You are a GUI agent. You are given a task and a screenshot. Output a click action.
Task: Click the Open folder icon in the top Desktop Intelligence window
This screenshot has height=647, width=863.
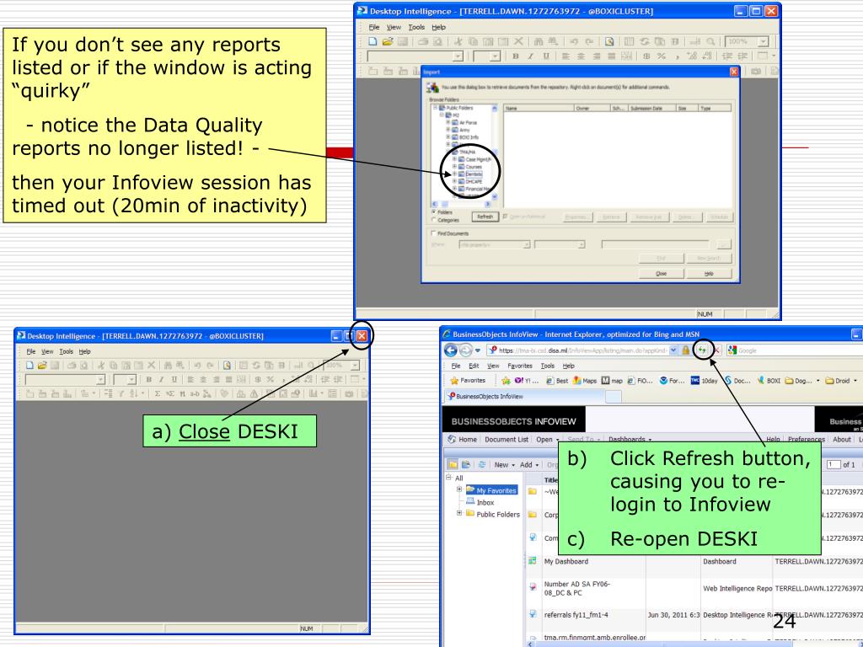388,41
